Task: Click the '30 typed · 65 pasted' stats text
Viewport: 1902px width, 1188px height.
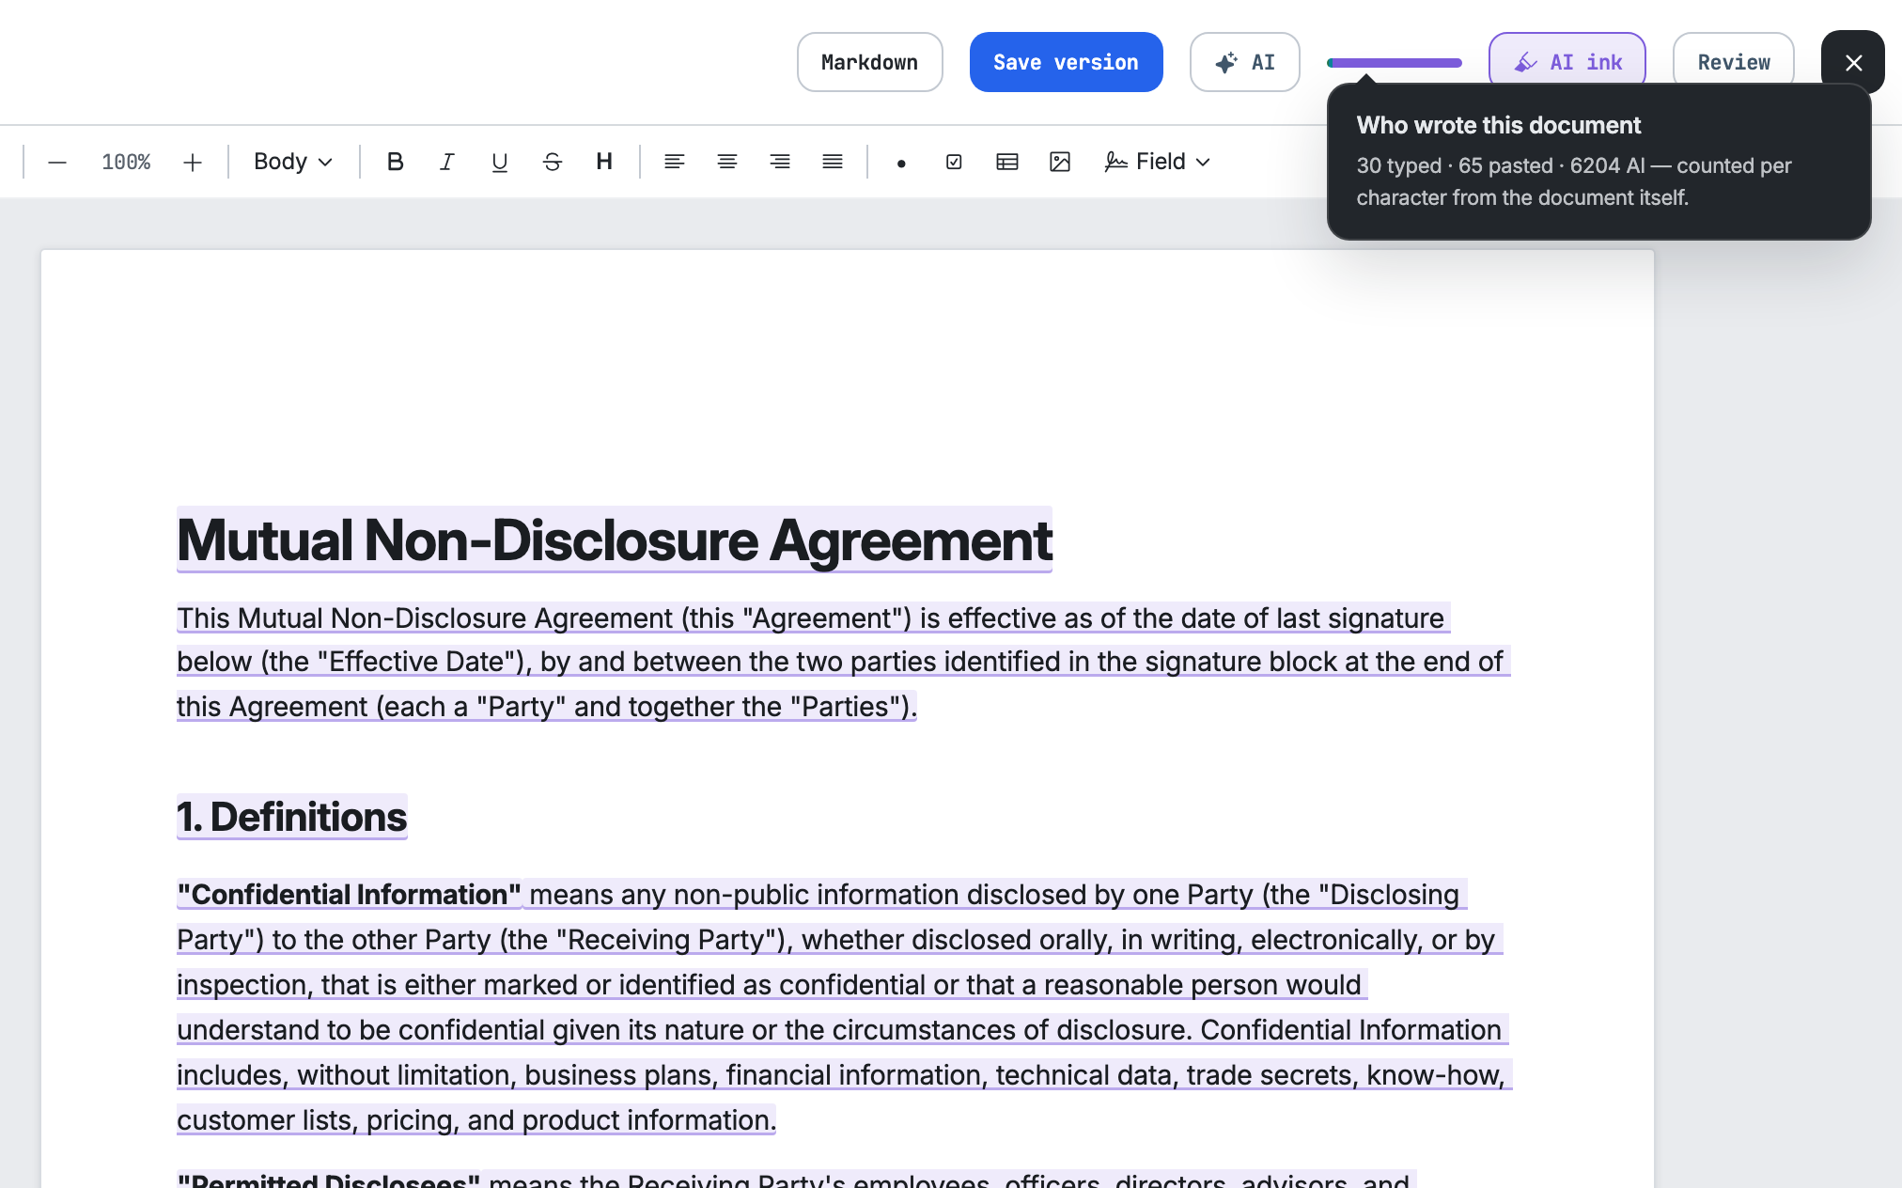Action: click(x=1455, y=165)
